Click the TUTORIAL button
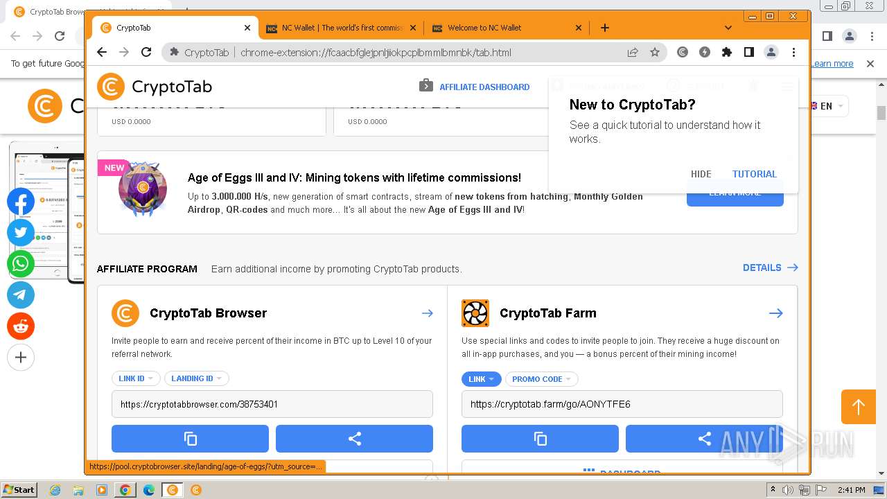Viewport: 887px width, 499px height. (x=754, y=174)
